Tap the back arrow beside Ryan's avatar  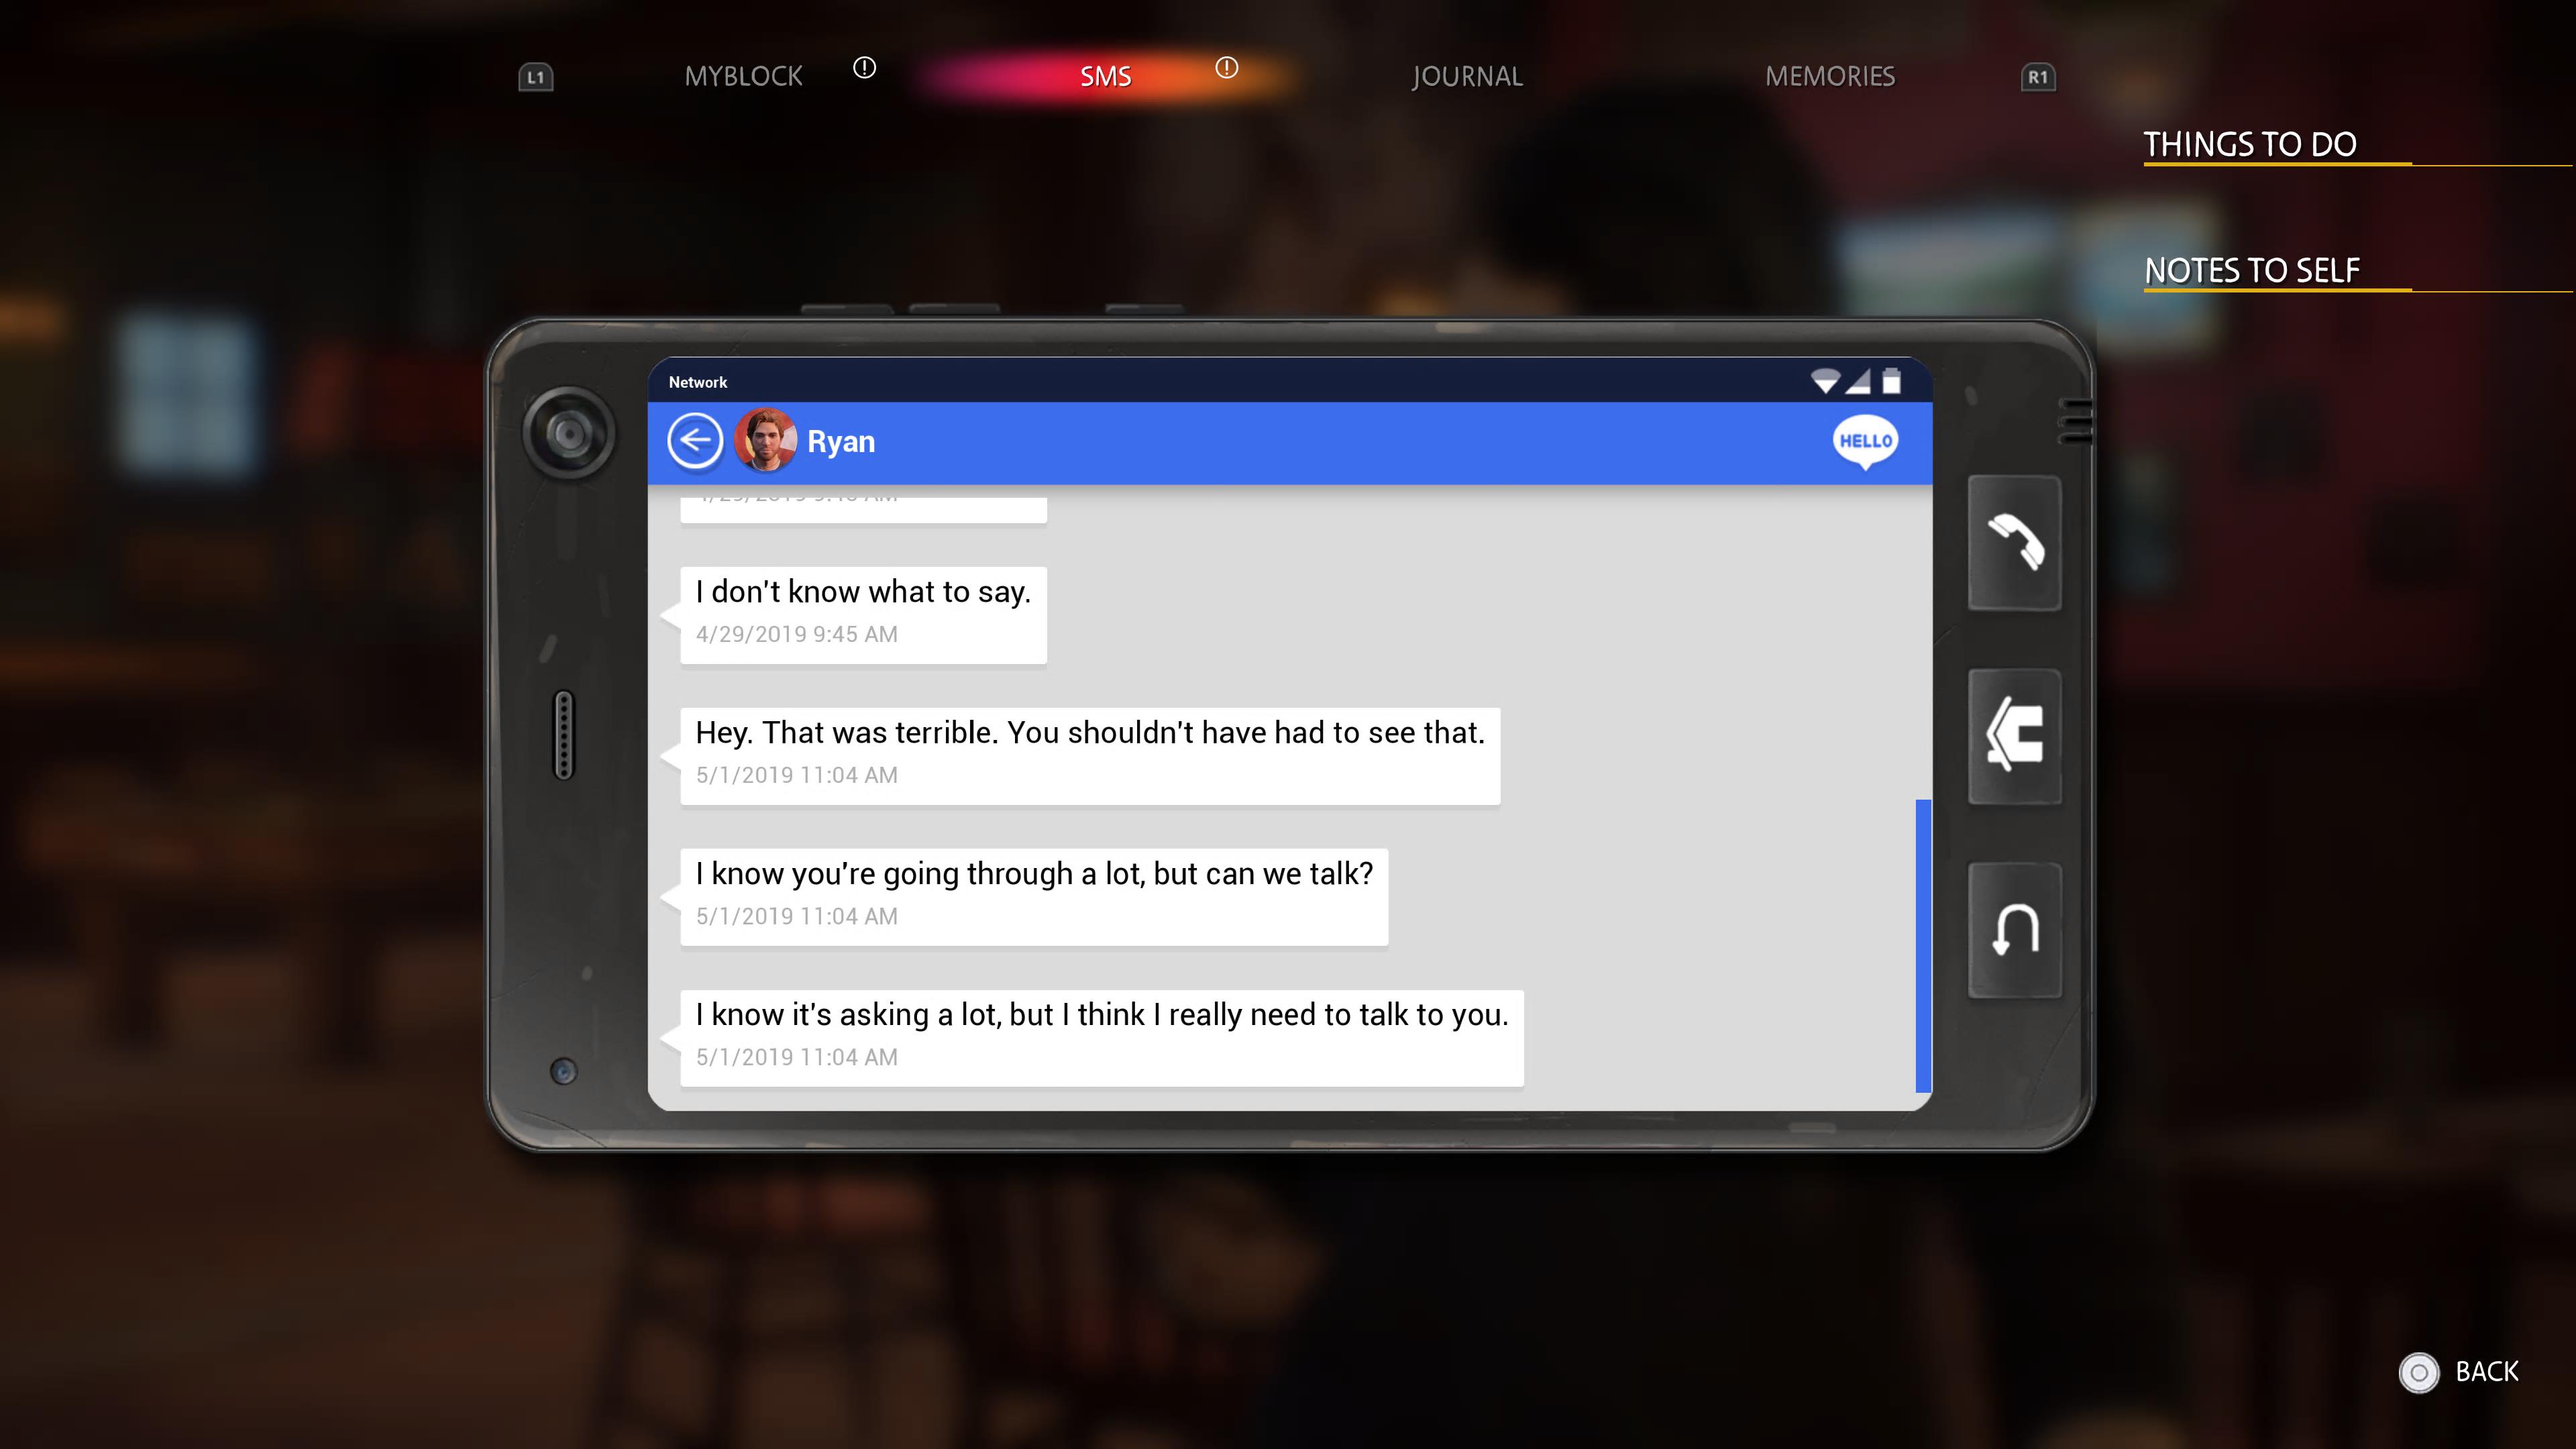coord(694,441)
